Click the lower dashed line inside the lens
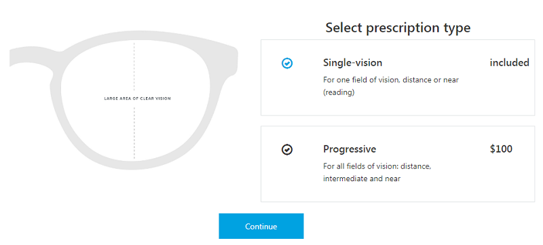543x245 pixels. tap(134, 133)
